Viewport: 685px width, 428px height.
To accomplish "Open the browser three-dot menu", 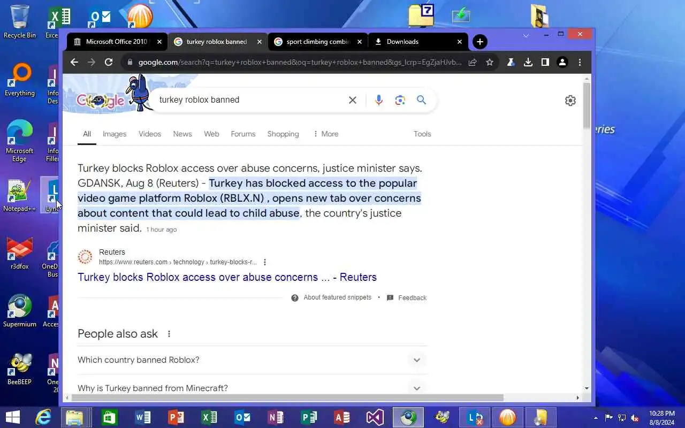I will (580, 62).
